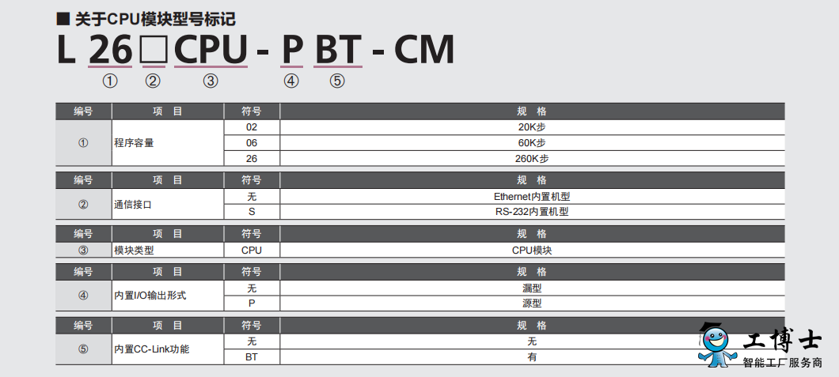Click the 关于CPU模块型号标记 heading
Viewport: 839px width, 377px height.
(x=155, y=20)
